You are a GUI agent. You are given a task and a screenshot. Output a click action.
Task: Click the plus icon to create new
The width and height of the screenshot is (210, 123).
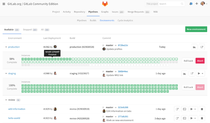coord(197,4)
